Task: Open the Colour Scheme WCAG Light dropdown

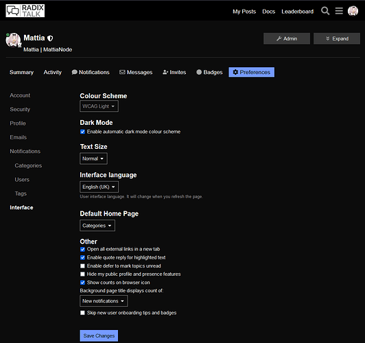Action: click(99, 106)
